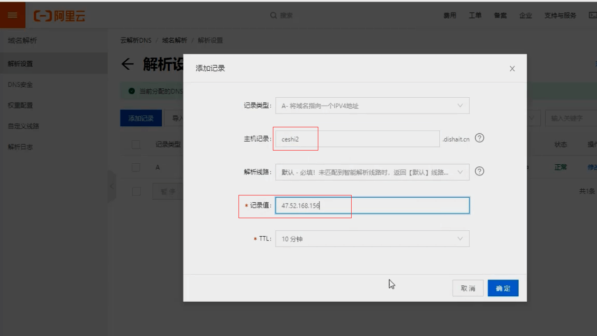Click the .dishait.cn domain suffix text
The width and height of the screenshot is (597, 336).
[x=456, y=139]
